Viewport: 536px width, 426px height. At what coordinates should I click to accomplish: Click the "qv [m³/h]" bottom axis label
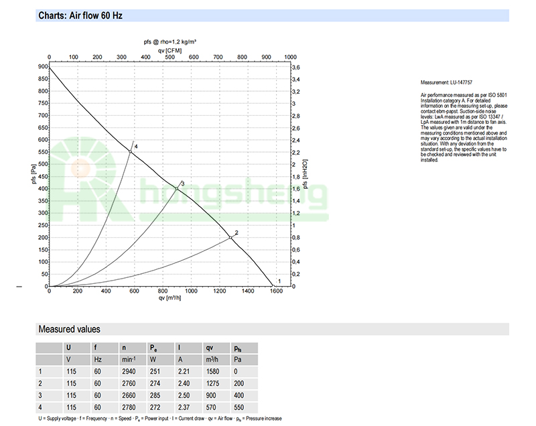coord(170,298)
